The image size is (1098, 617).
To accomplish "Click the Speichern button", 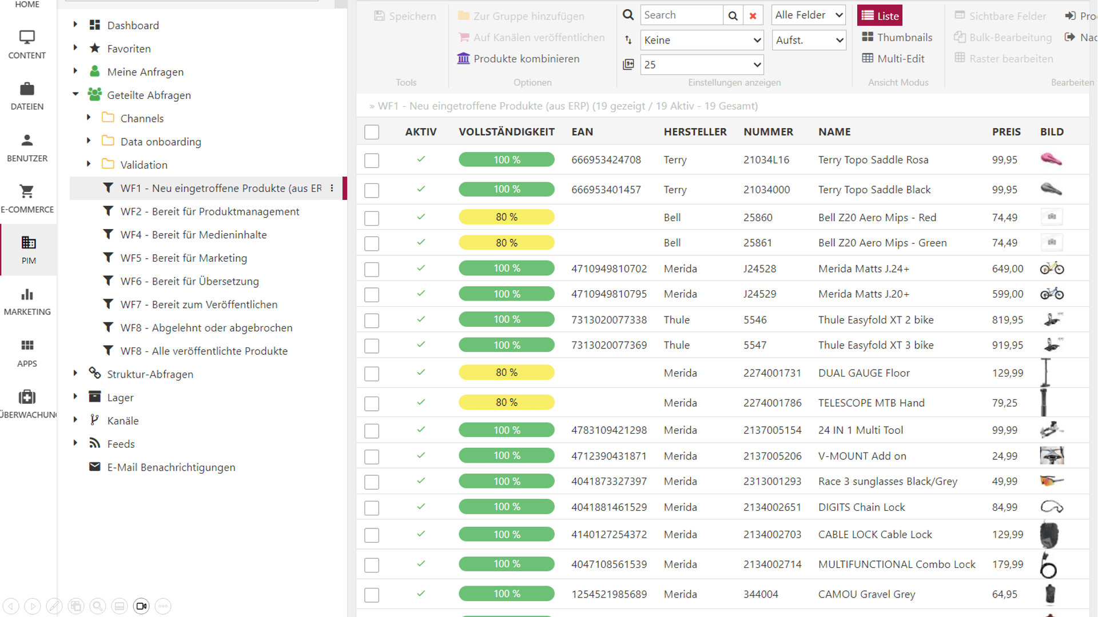I will tap(405, 15).
